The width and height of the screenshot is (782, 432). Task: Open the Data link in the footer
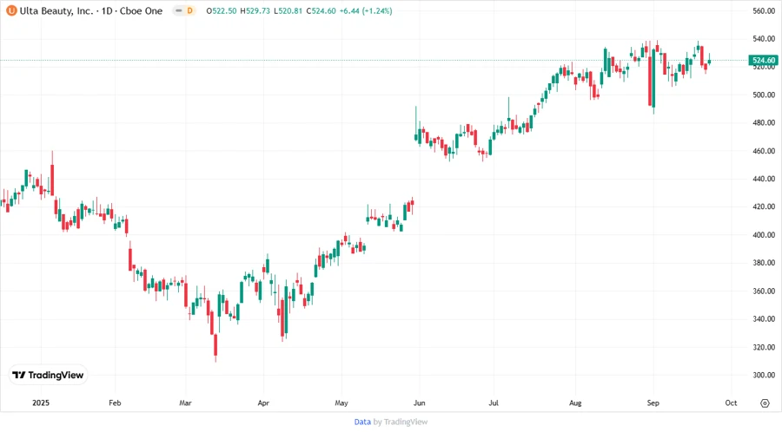(x=362, y=422)
